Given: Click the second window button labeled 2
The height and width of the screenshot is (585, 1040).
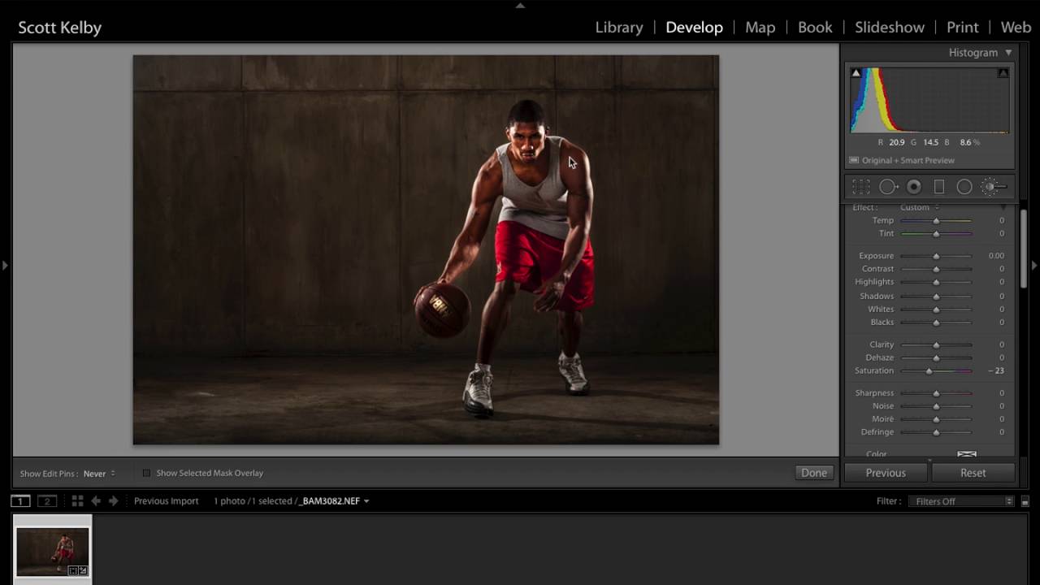Looking at the screenshot, I should tap(47, 501).
